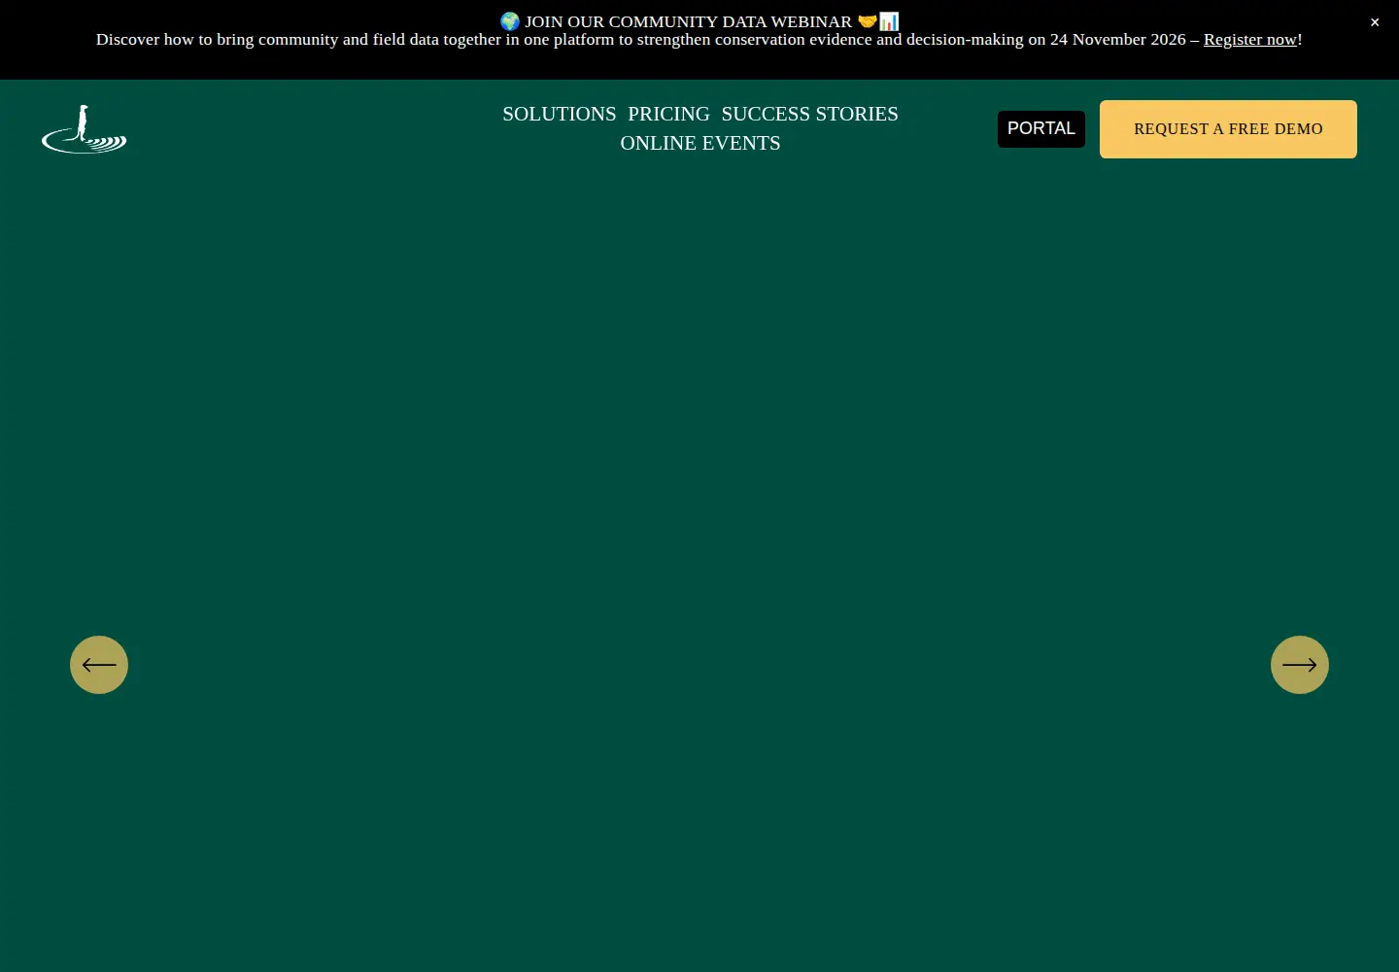The image size is (1399, 972).
Task: Open Success Stories in navigation
Action: pos(809,114)
